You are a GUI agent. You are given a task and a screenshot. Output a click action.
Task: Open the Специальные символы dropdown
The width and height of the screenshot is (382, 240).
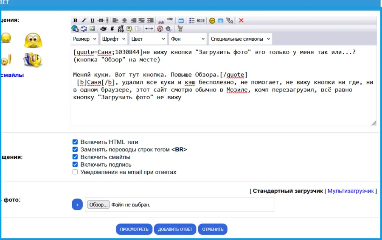(240, 39)
